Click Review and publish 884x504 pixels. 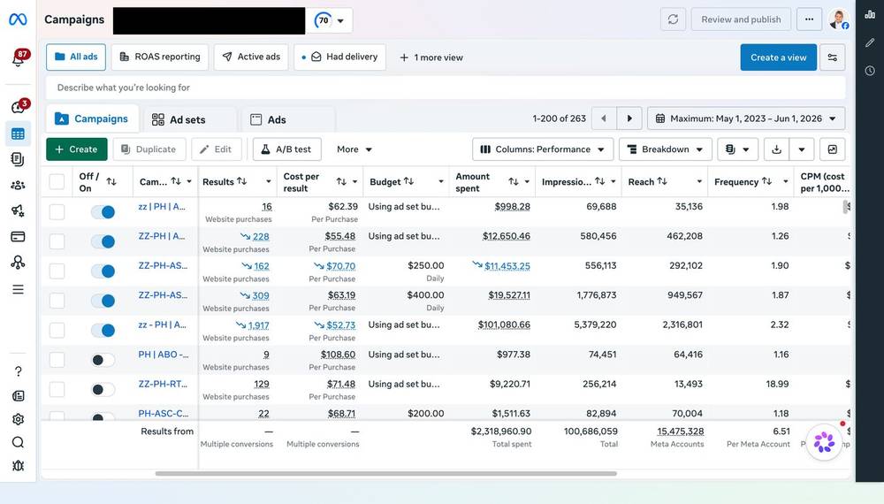741,19
